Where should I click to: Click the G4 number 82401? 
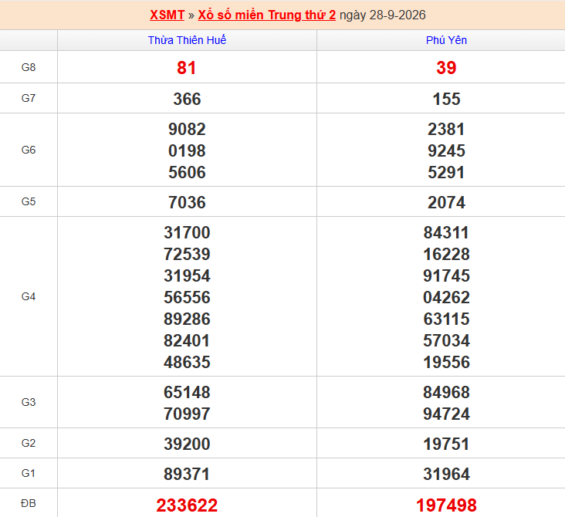187,341
